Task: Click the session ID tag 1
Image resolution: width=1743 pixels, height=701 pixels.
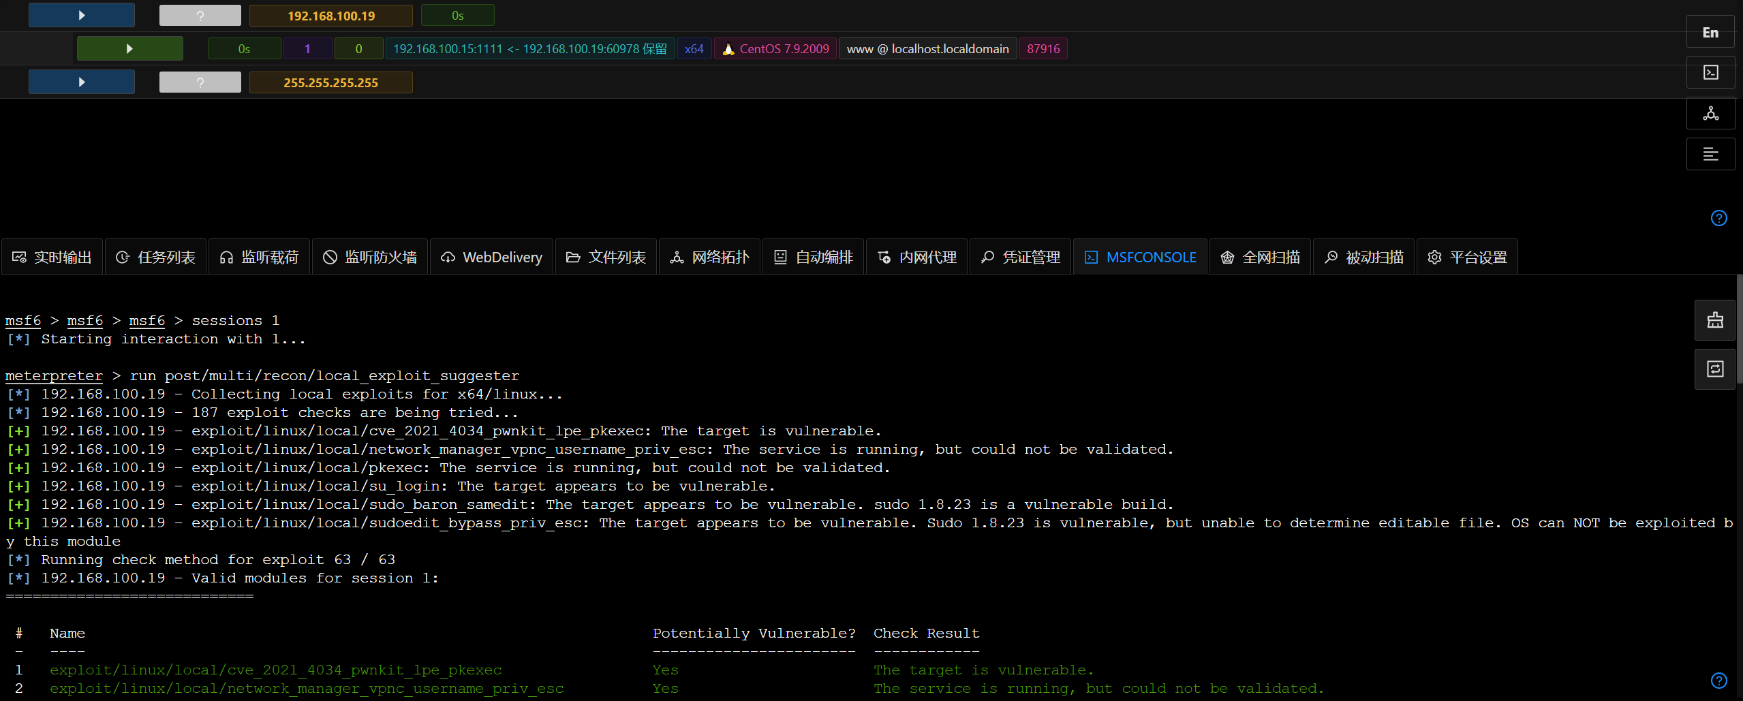Action: 307,48
